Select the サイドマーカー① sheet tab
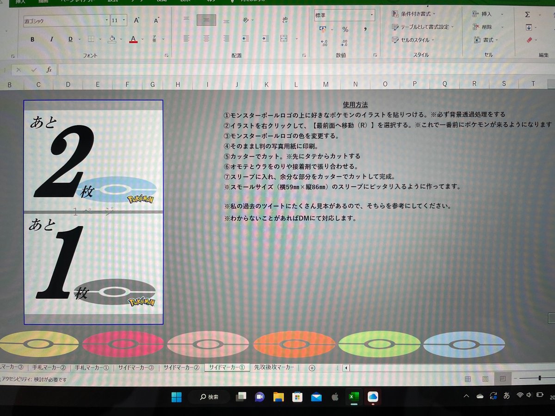 (x=227, y=368)
